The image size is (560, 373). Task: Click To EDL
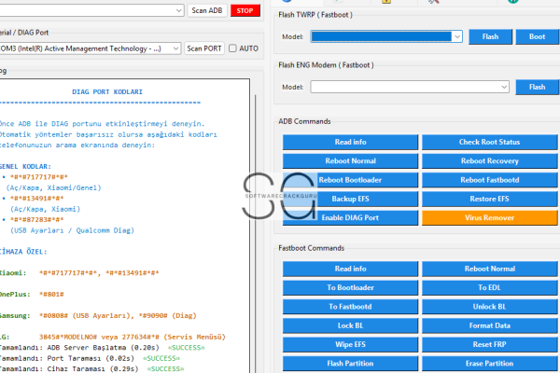(x=489, y=288)
